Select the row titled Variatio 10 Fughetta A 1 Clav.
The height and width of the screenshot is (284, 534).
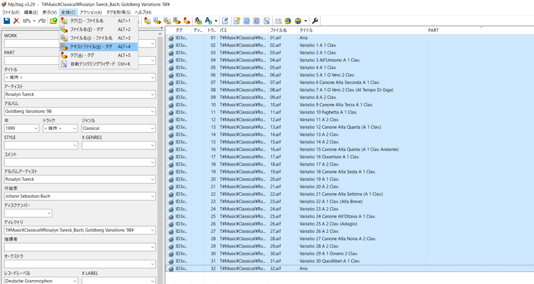point(350,112)
